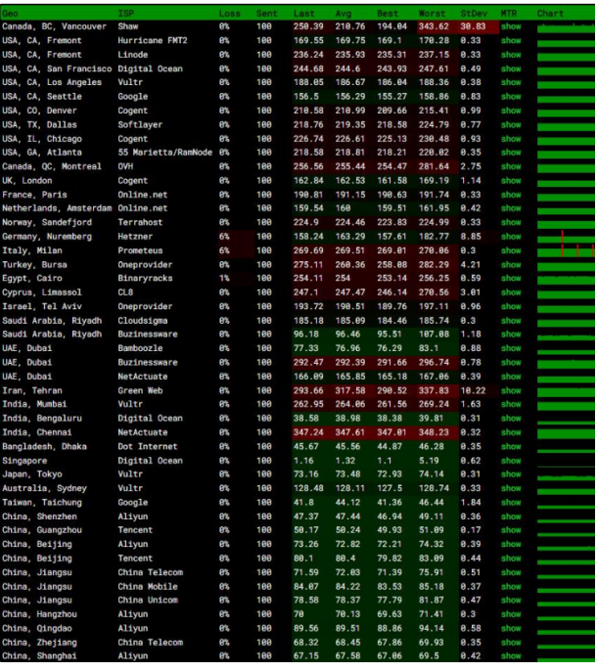598x672 pixels.
Task: Open show link for London Cogent
Action: [x=511, y=181]
